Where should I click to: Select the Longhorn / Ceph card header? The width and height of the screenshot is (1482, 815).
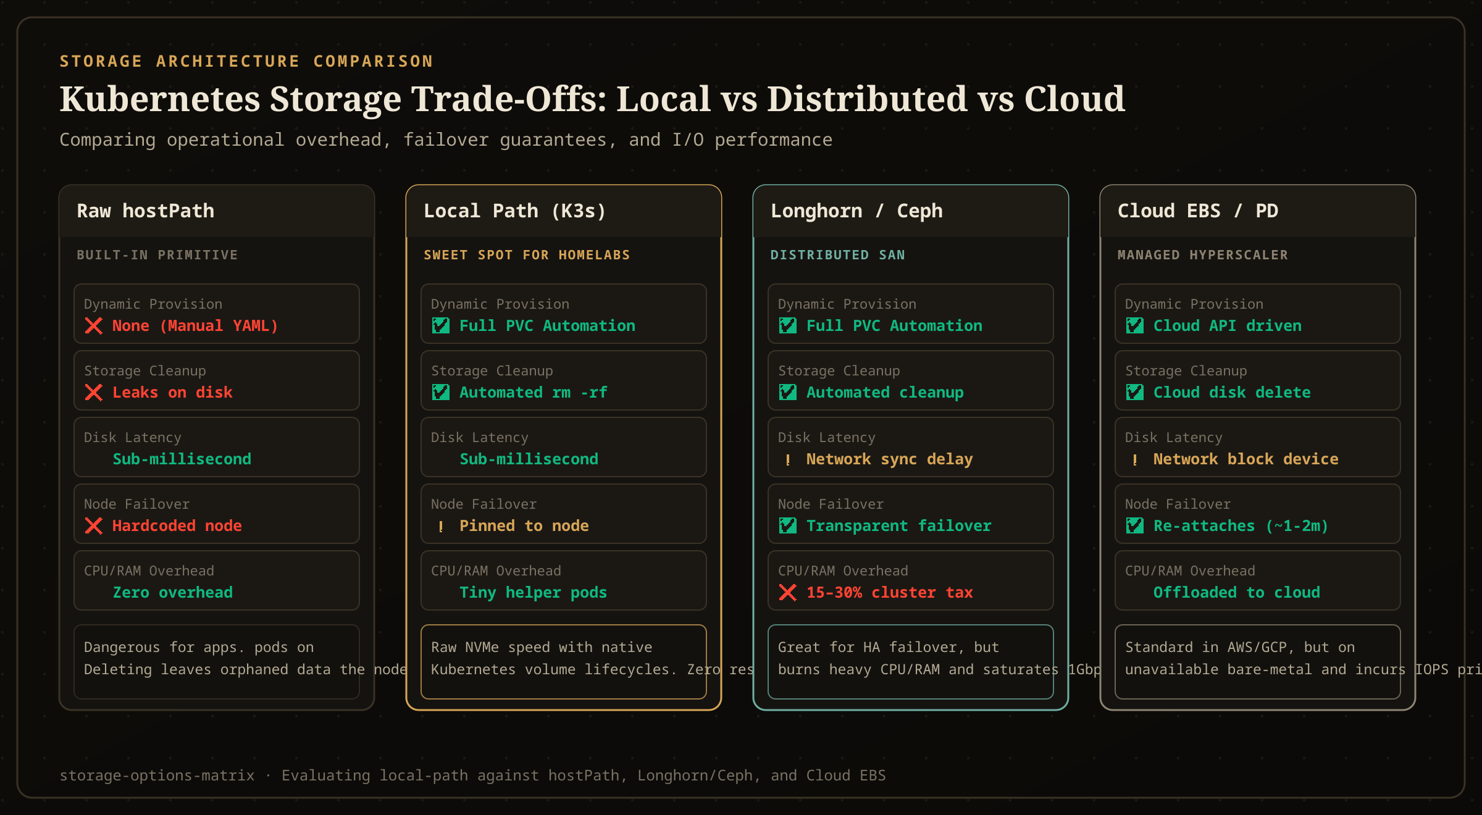pos(911,211)
